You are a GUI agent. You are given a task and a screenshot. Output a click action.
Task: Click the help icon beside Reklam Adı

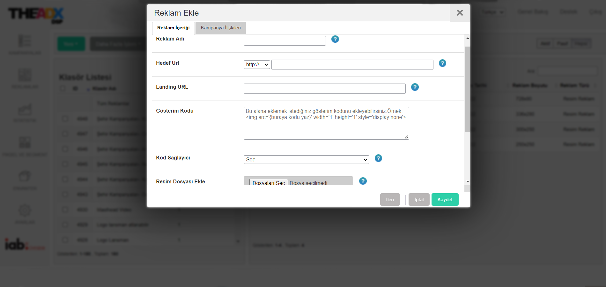click(335, 39)
